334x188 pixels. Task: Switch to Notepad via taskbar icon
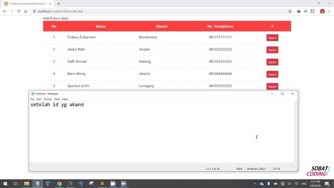[x=38, y=183]
